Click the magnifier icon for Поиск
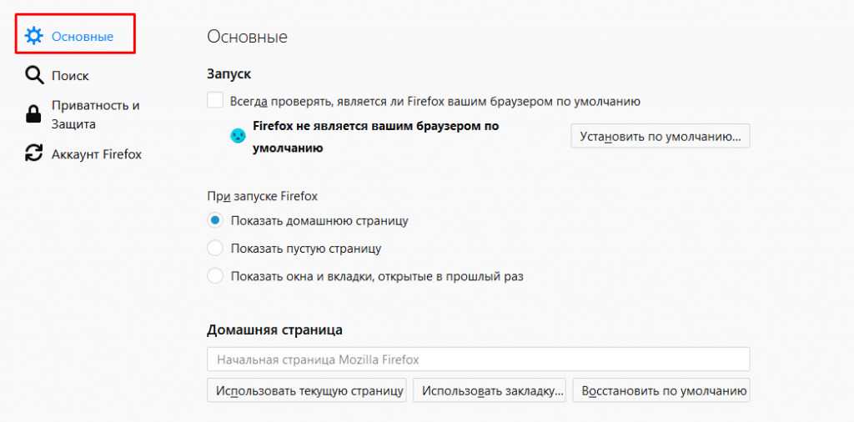Screen dimensions: 854x422 point(34,76)
